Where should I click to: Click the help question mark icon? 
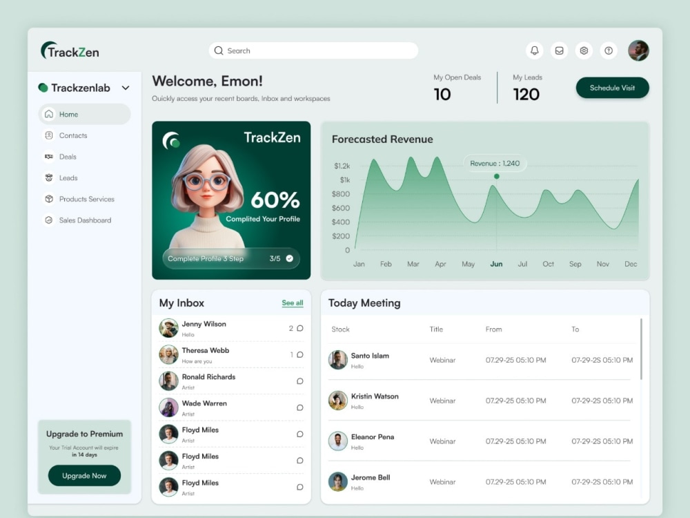[x=609, y=50]
